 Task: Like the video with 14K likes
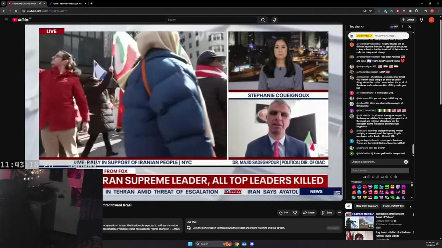tap(284, 213)
